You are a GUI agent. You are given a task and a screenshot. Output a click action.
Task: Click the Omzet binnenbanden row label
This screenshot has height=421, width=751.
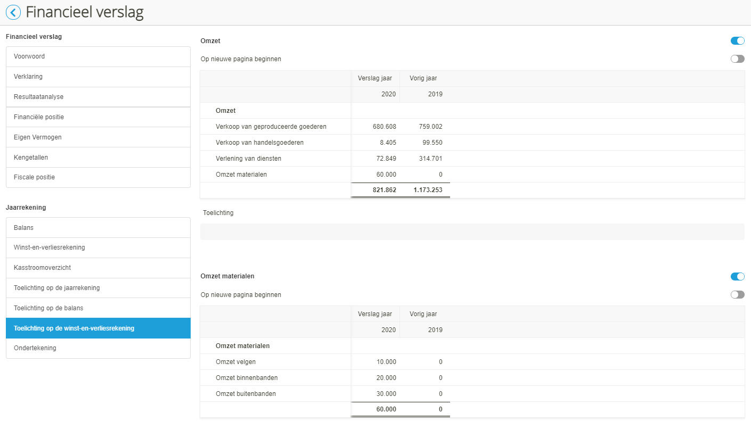pos(247,378)
